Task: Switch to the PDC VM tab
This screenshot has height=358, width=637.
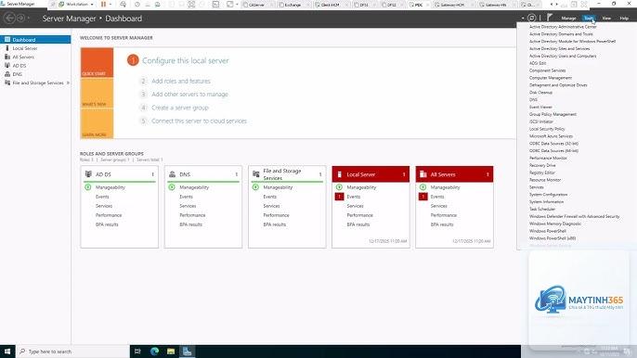Action: point(419,5)
